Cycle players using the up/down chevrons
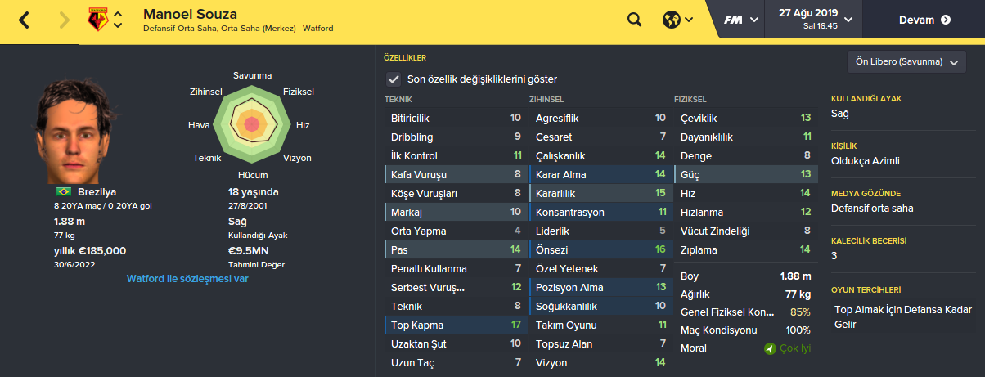 tap(119, 20)
